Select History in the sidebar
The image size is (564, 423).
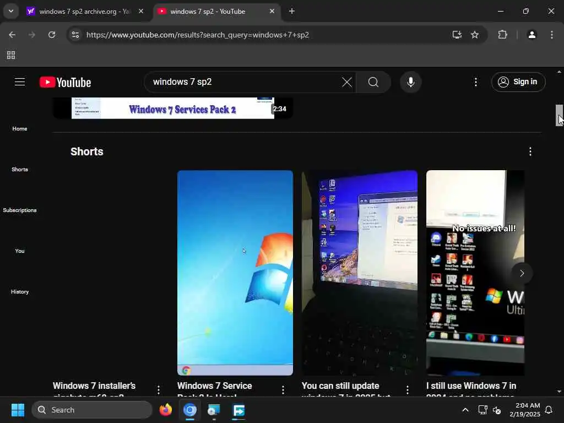20,292
